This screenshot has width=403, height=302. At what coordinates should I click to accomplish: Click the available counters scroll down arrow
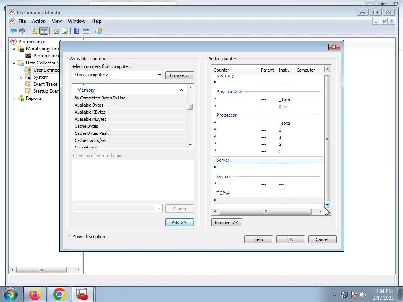190,145
